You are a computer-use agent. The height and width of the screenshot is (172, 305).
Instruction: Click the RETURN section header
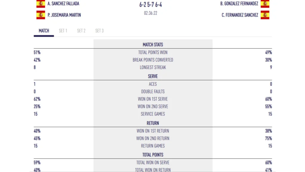pyautogui.click(x=153, y=123)
